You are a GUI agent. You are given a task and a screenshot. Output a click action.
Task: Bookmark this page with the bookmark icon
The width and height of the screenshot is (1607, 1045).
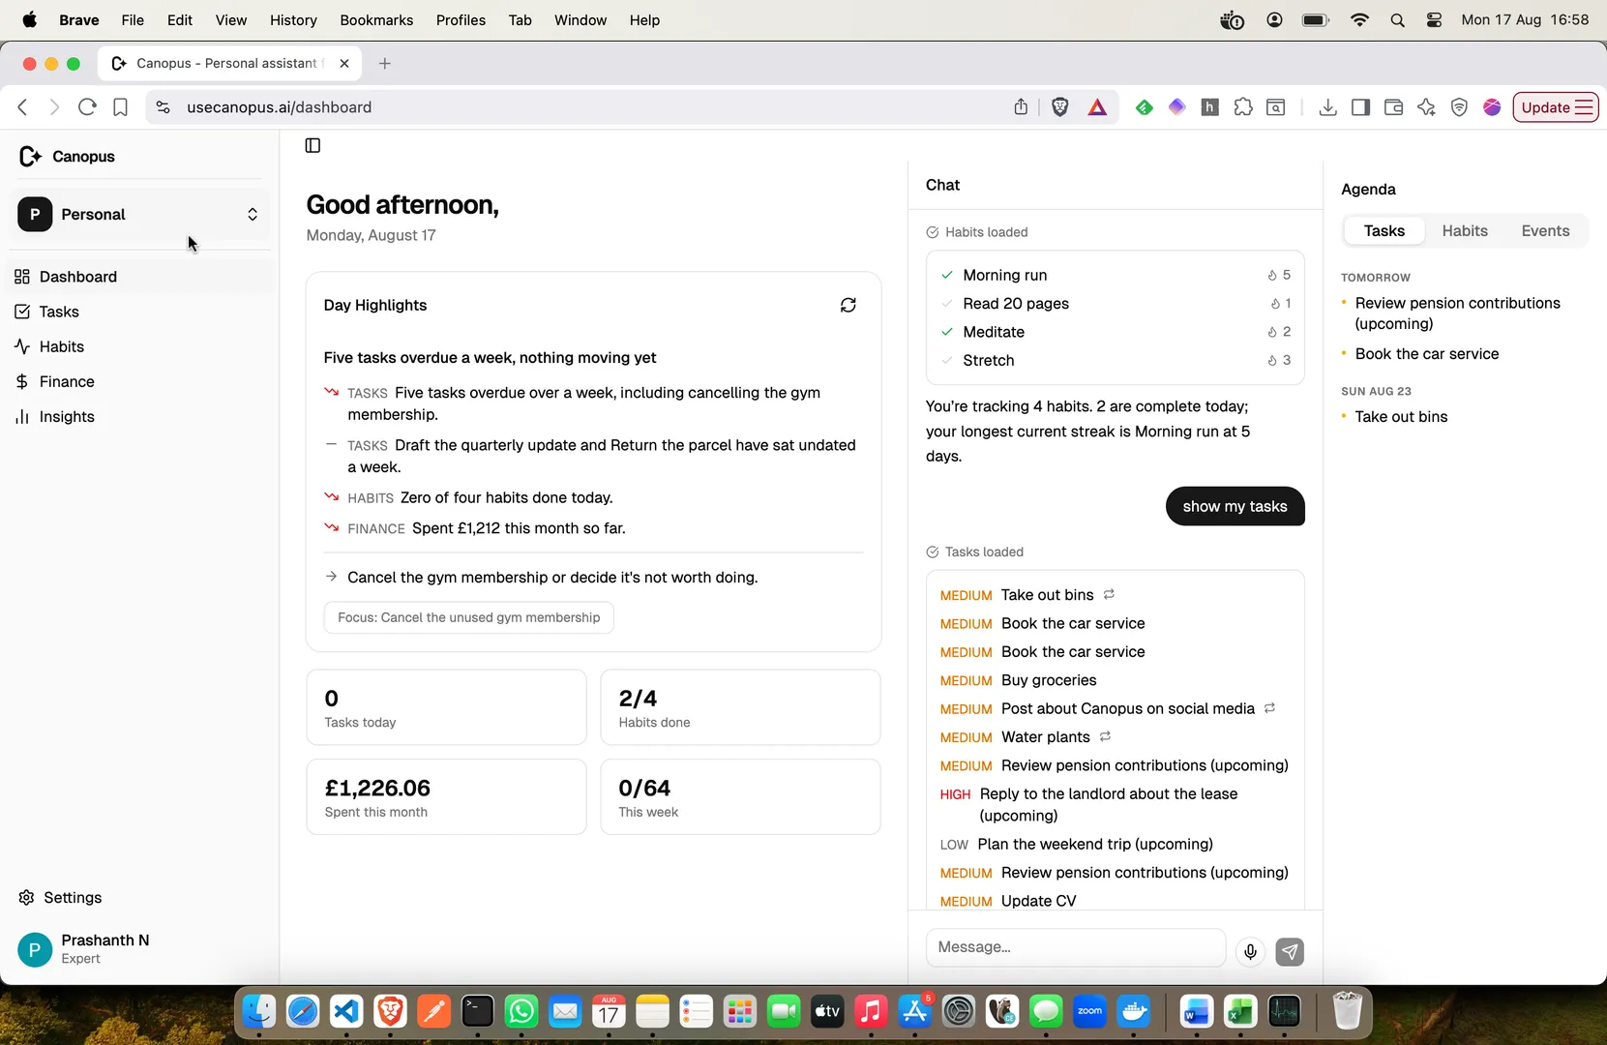(120, 107)
